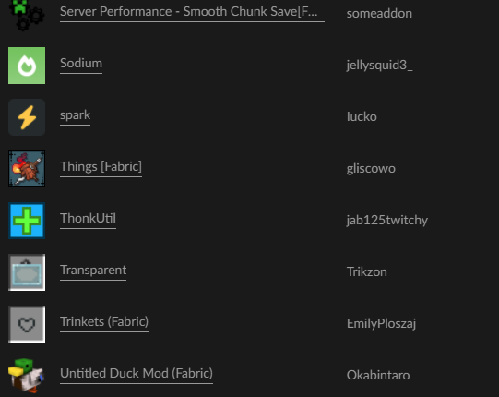
Task: Click the Trinkets heart icon
Action: click(x=27, y=324)
